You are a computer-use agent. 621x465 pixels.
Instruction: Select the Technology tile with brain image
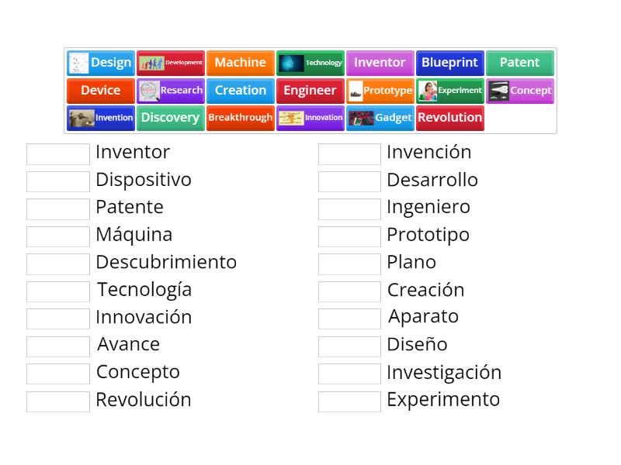(x=310, y=63)
